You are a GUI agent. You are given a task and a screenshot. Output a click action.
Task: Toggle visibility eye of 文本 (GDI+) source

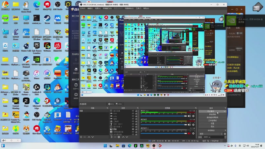point(133,124)
